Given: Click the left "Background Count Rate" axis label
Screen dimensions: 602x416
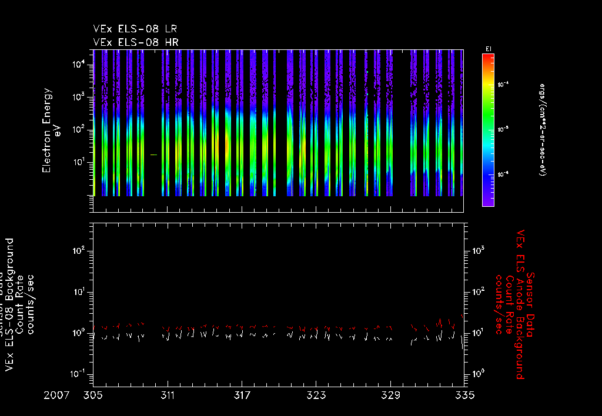Looking at the screenshot, I should (20, 304).
